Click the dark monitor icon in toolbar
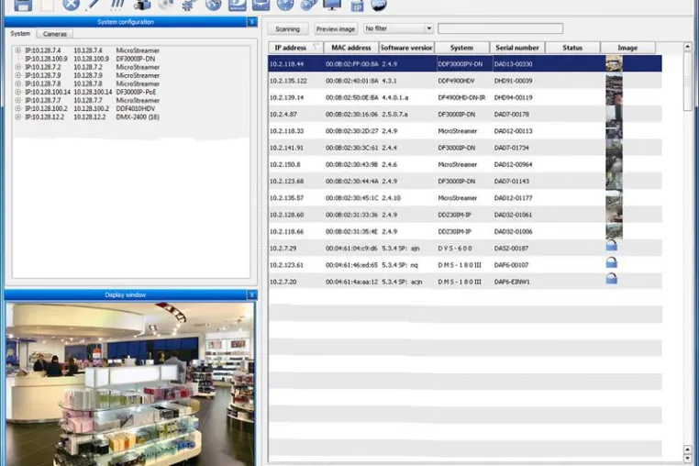 (332, 5)
